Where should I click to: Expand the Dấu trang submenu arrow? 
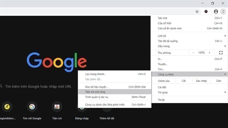pyautogui.click(x=225, y=46)
